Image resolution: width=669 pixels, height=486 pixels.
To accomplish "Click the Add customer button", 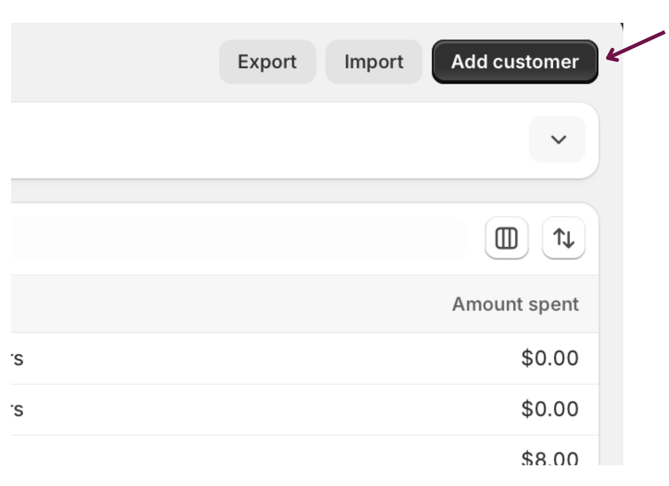I will pyautogui.click(x=515, y=62).
